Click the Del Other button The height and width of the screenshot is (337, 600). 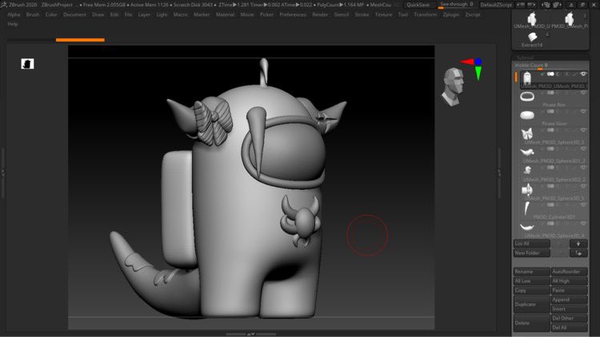tap(569, 319)
